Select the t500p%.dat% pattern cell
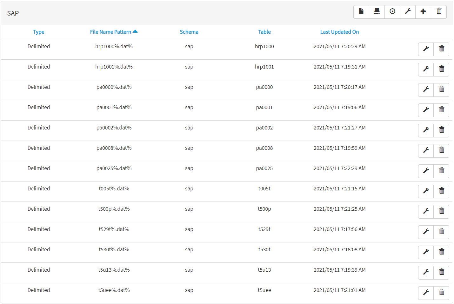 pyautogui.click(x=114, y=209)
